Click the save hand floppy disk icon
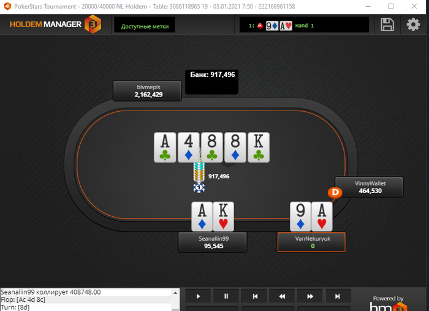Screen dimensions: 429x311 click(387, 25)
